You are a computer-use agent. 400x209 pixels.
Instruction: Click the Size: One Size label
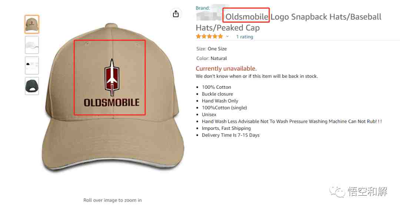(x=211, y=49)
